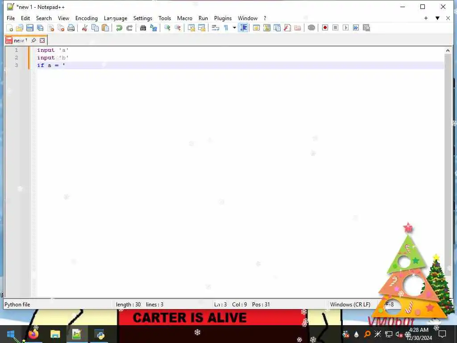This screenshot has height=343, width=457.
Task: Close current document using the toolbar Close icon
Action: (51, 28)
